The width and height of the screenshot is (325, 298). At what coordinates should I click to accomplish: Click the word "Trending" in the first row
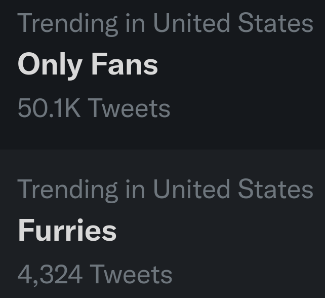[x=67, y=23]
